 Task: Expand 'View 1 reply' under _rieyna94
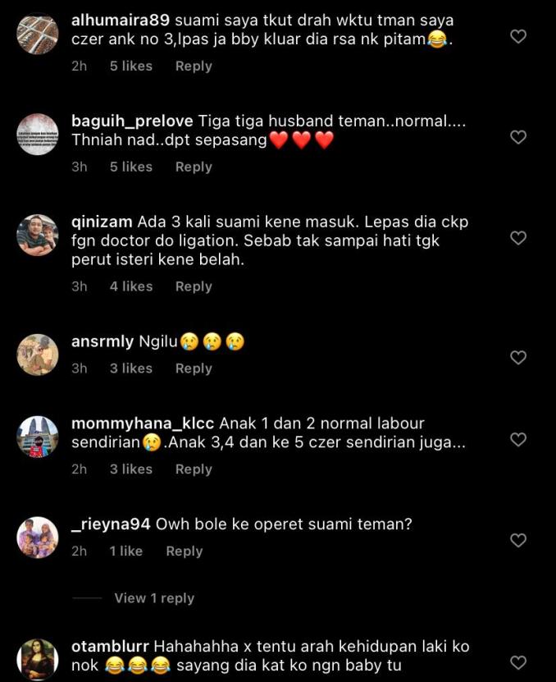(x=154, y=598)
